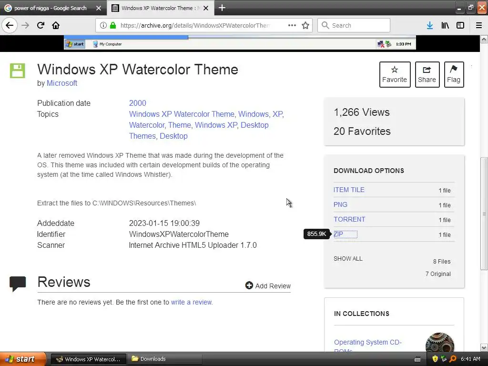Click the green floppy disk software icon
The image size is (488, 366).
tap(18, 71)
